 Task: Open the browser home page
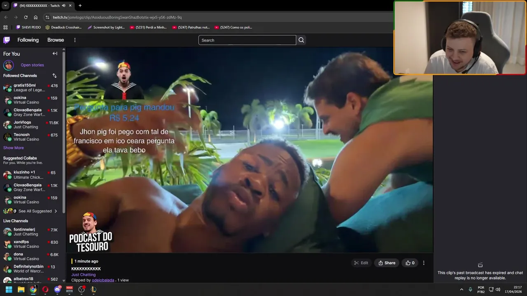tap(35, 17)
